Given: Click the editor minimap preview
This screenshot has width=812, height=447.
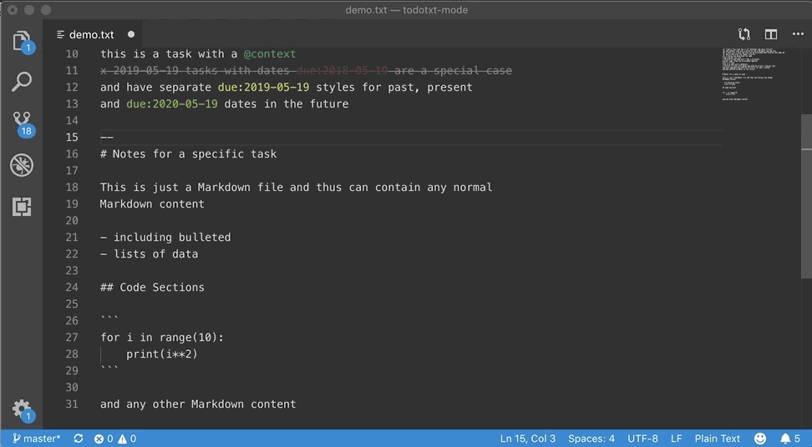Looking at the screenshot, I should pyautogui.click(x=754, y=74).
